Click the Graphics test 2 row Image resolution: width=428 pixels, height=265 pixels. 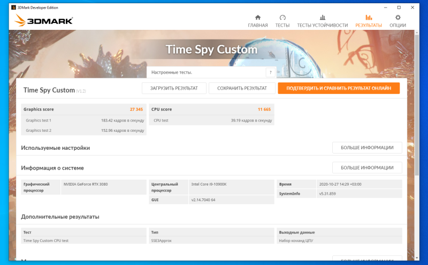point(84,130)
